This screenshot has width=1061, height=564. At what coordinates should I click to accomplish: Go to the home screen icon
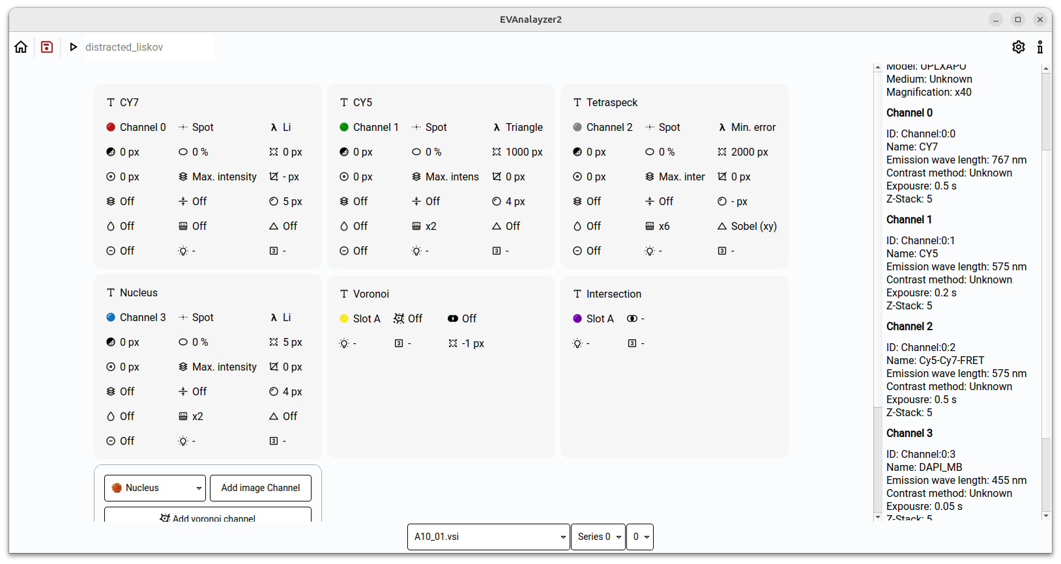(x=21, y=47)
